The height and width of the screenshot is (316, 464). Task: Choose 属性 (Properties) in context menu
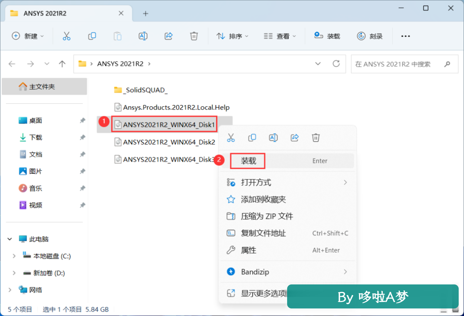[287, 250]
